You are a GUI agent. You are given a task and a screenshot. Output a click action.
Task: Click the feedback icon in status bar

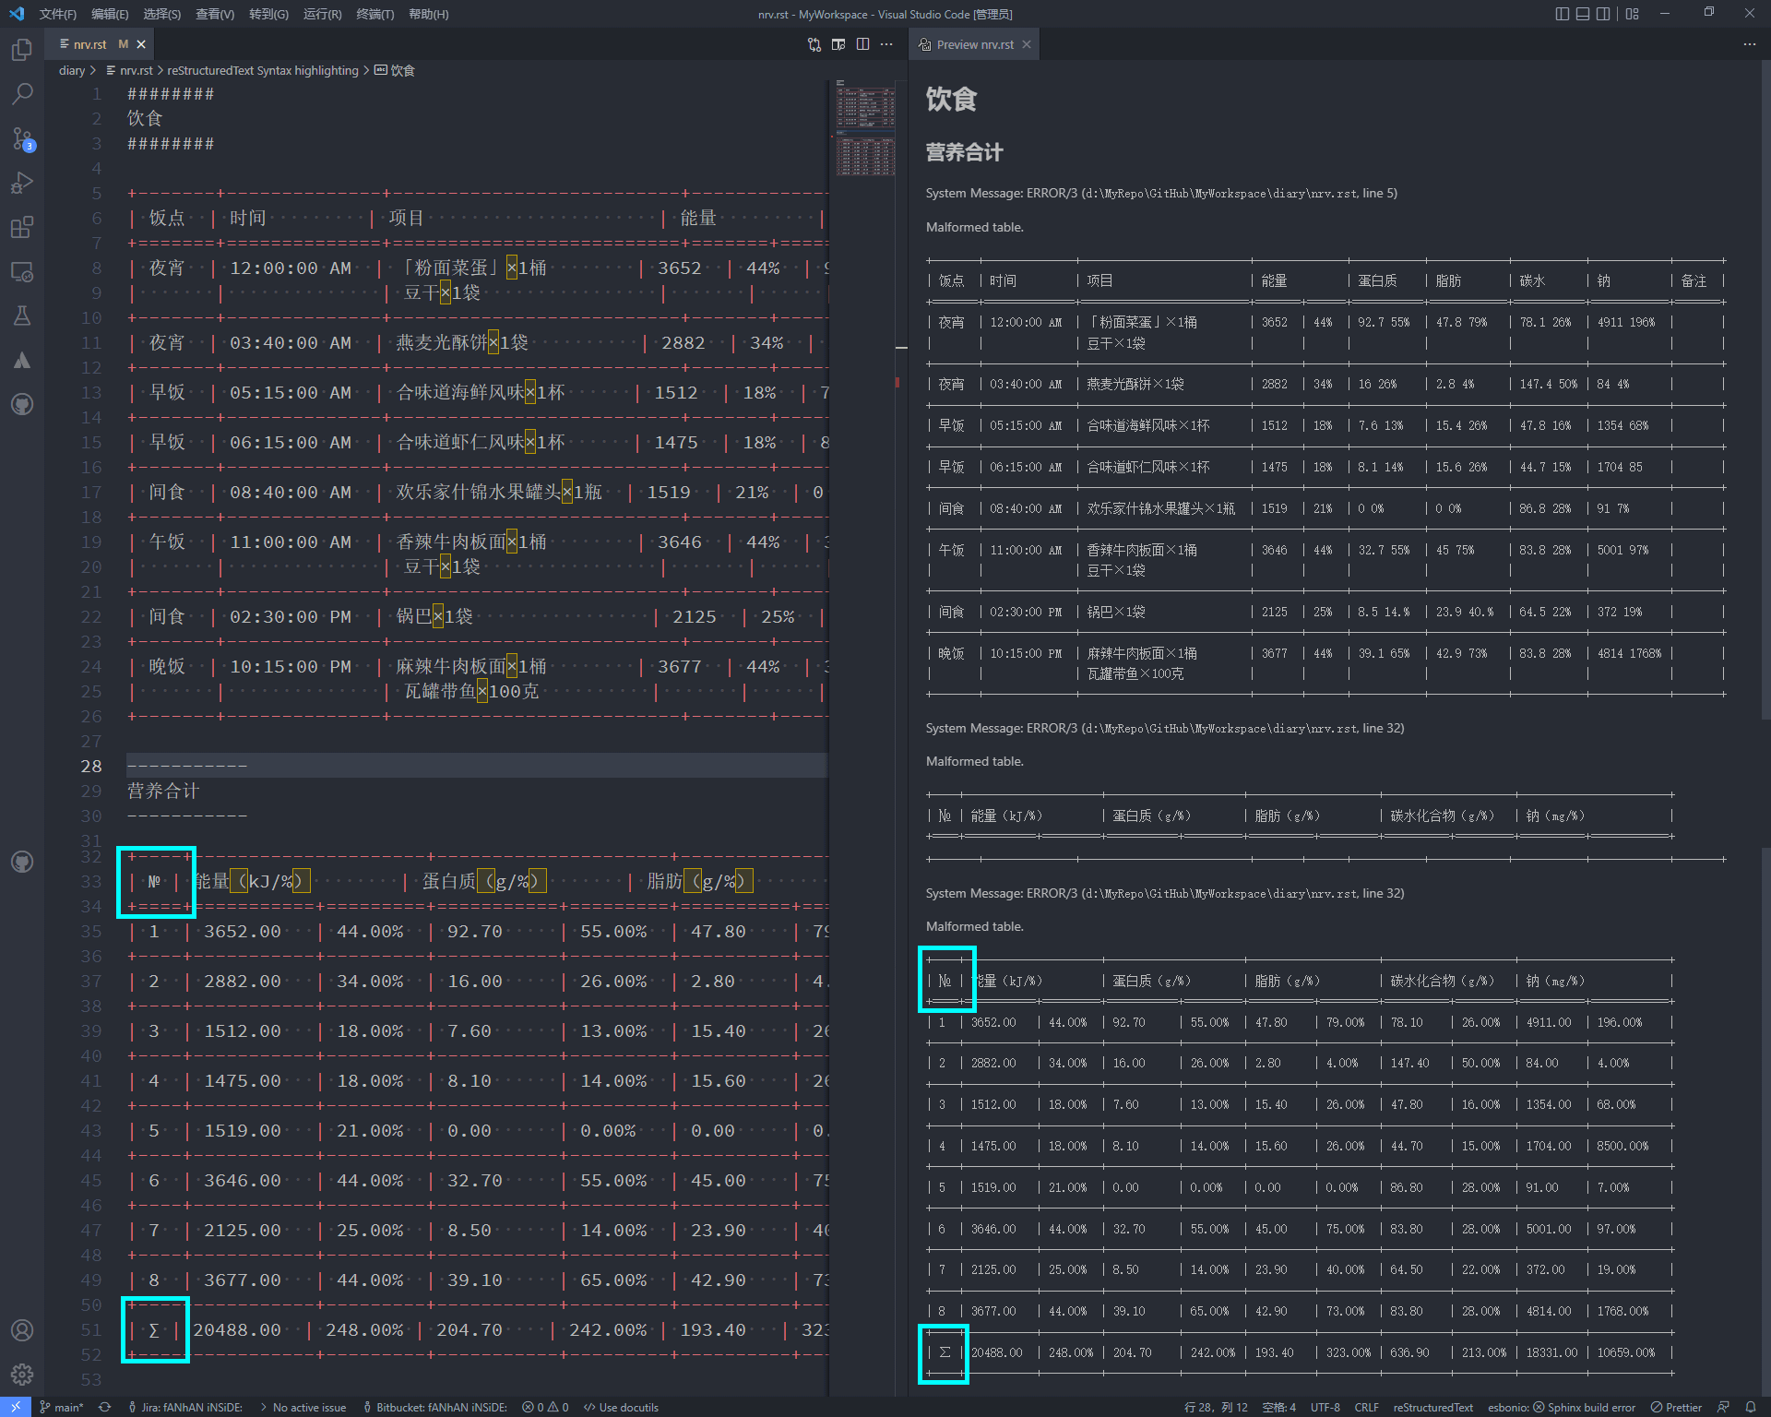click(1722, 1407)
